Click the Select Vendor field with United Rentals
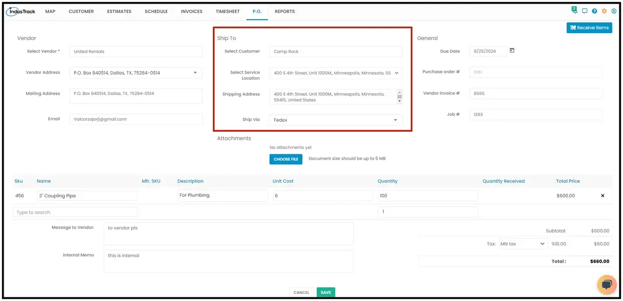Viewport: 623px width, 301px height. click(136, 51)
